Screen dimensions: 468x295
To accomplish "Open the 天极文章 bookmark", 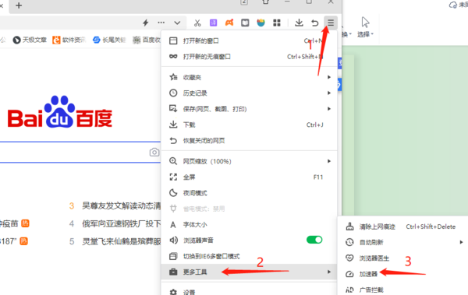I will (x=30, y=40).
